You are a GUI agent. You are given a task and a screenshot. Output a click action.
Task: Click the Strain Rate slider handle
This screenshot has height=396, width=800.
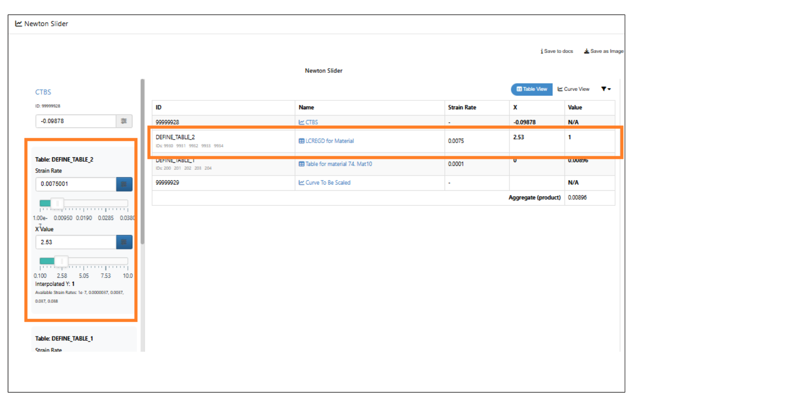(x=57, y=204)
